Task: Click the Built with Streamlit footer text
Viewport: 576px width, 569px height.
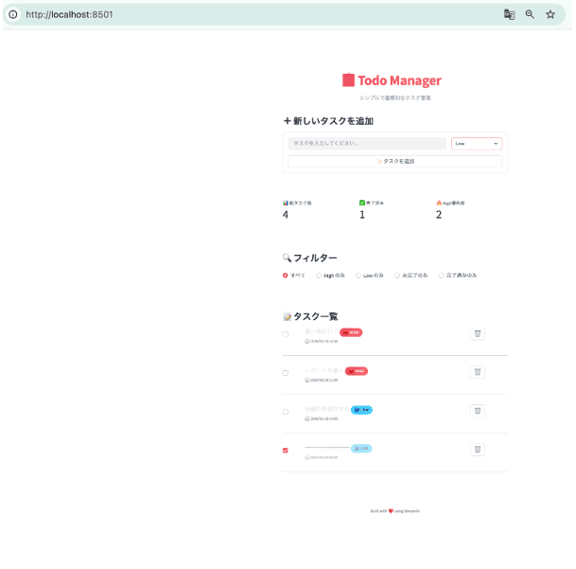Action: pos(395,511)
